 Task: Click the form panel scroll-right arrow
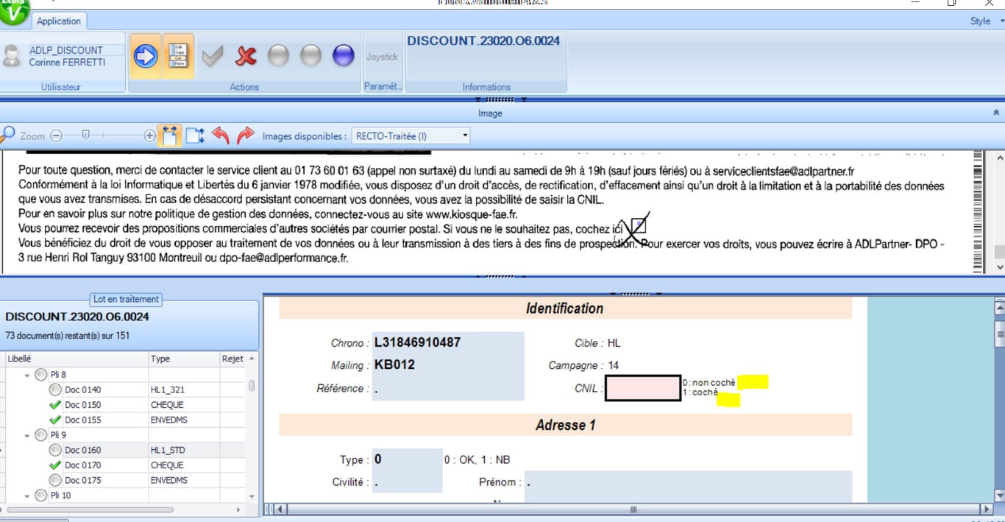pos(986,509)
